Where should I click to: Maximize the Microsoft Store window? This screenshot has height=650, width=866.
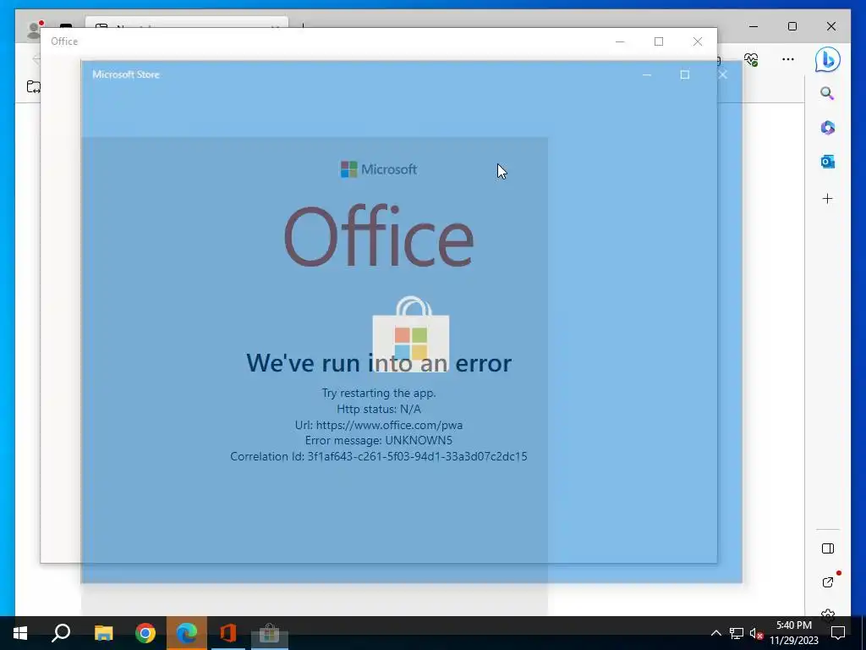tap(685, 74)
